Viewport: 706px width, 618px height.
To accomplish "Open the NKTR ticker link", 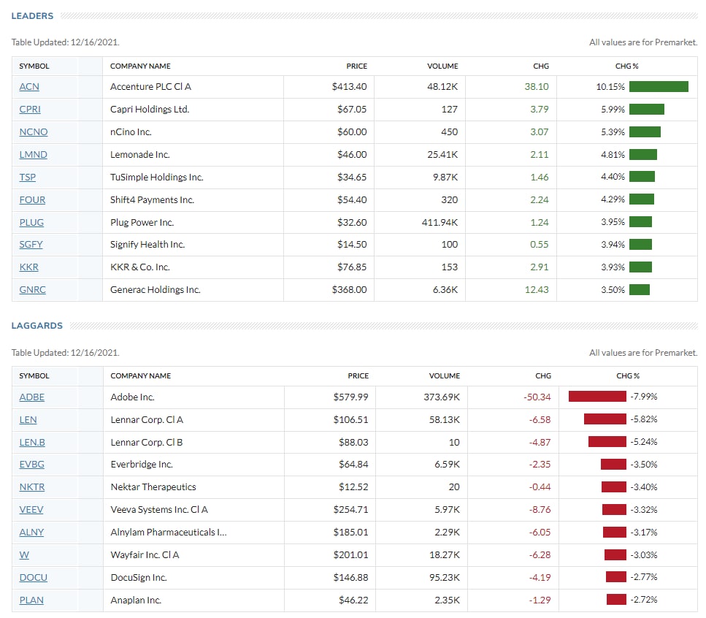I will (x=32, y=487).
